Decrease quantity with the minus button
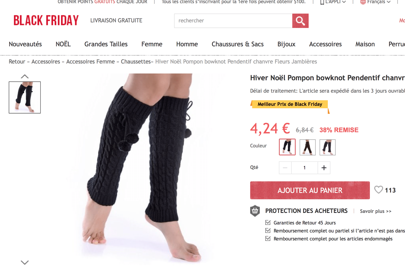Screen dimensions: 405x276 click(285, 168)
